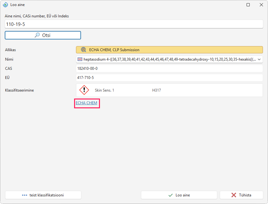Click the UK flag icon in Nimi
268x204 pixels.
80,59
